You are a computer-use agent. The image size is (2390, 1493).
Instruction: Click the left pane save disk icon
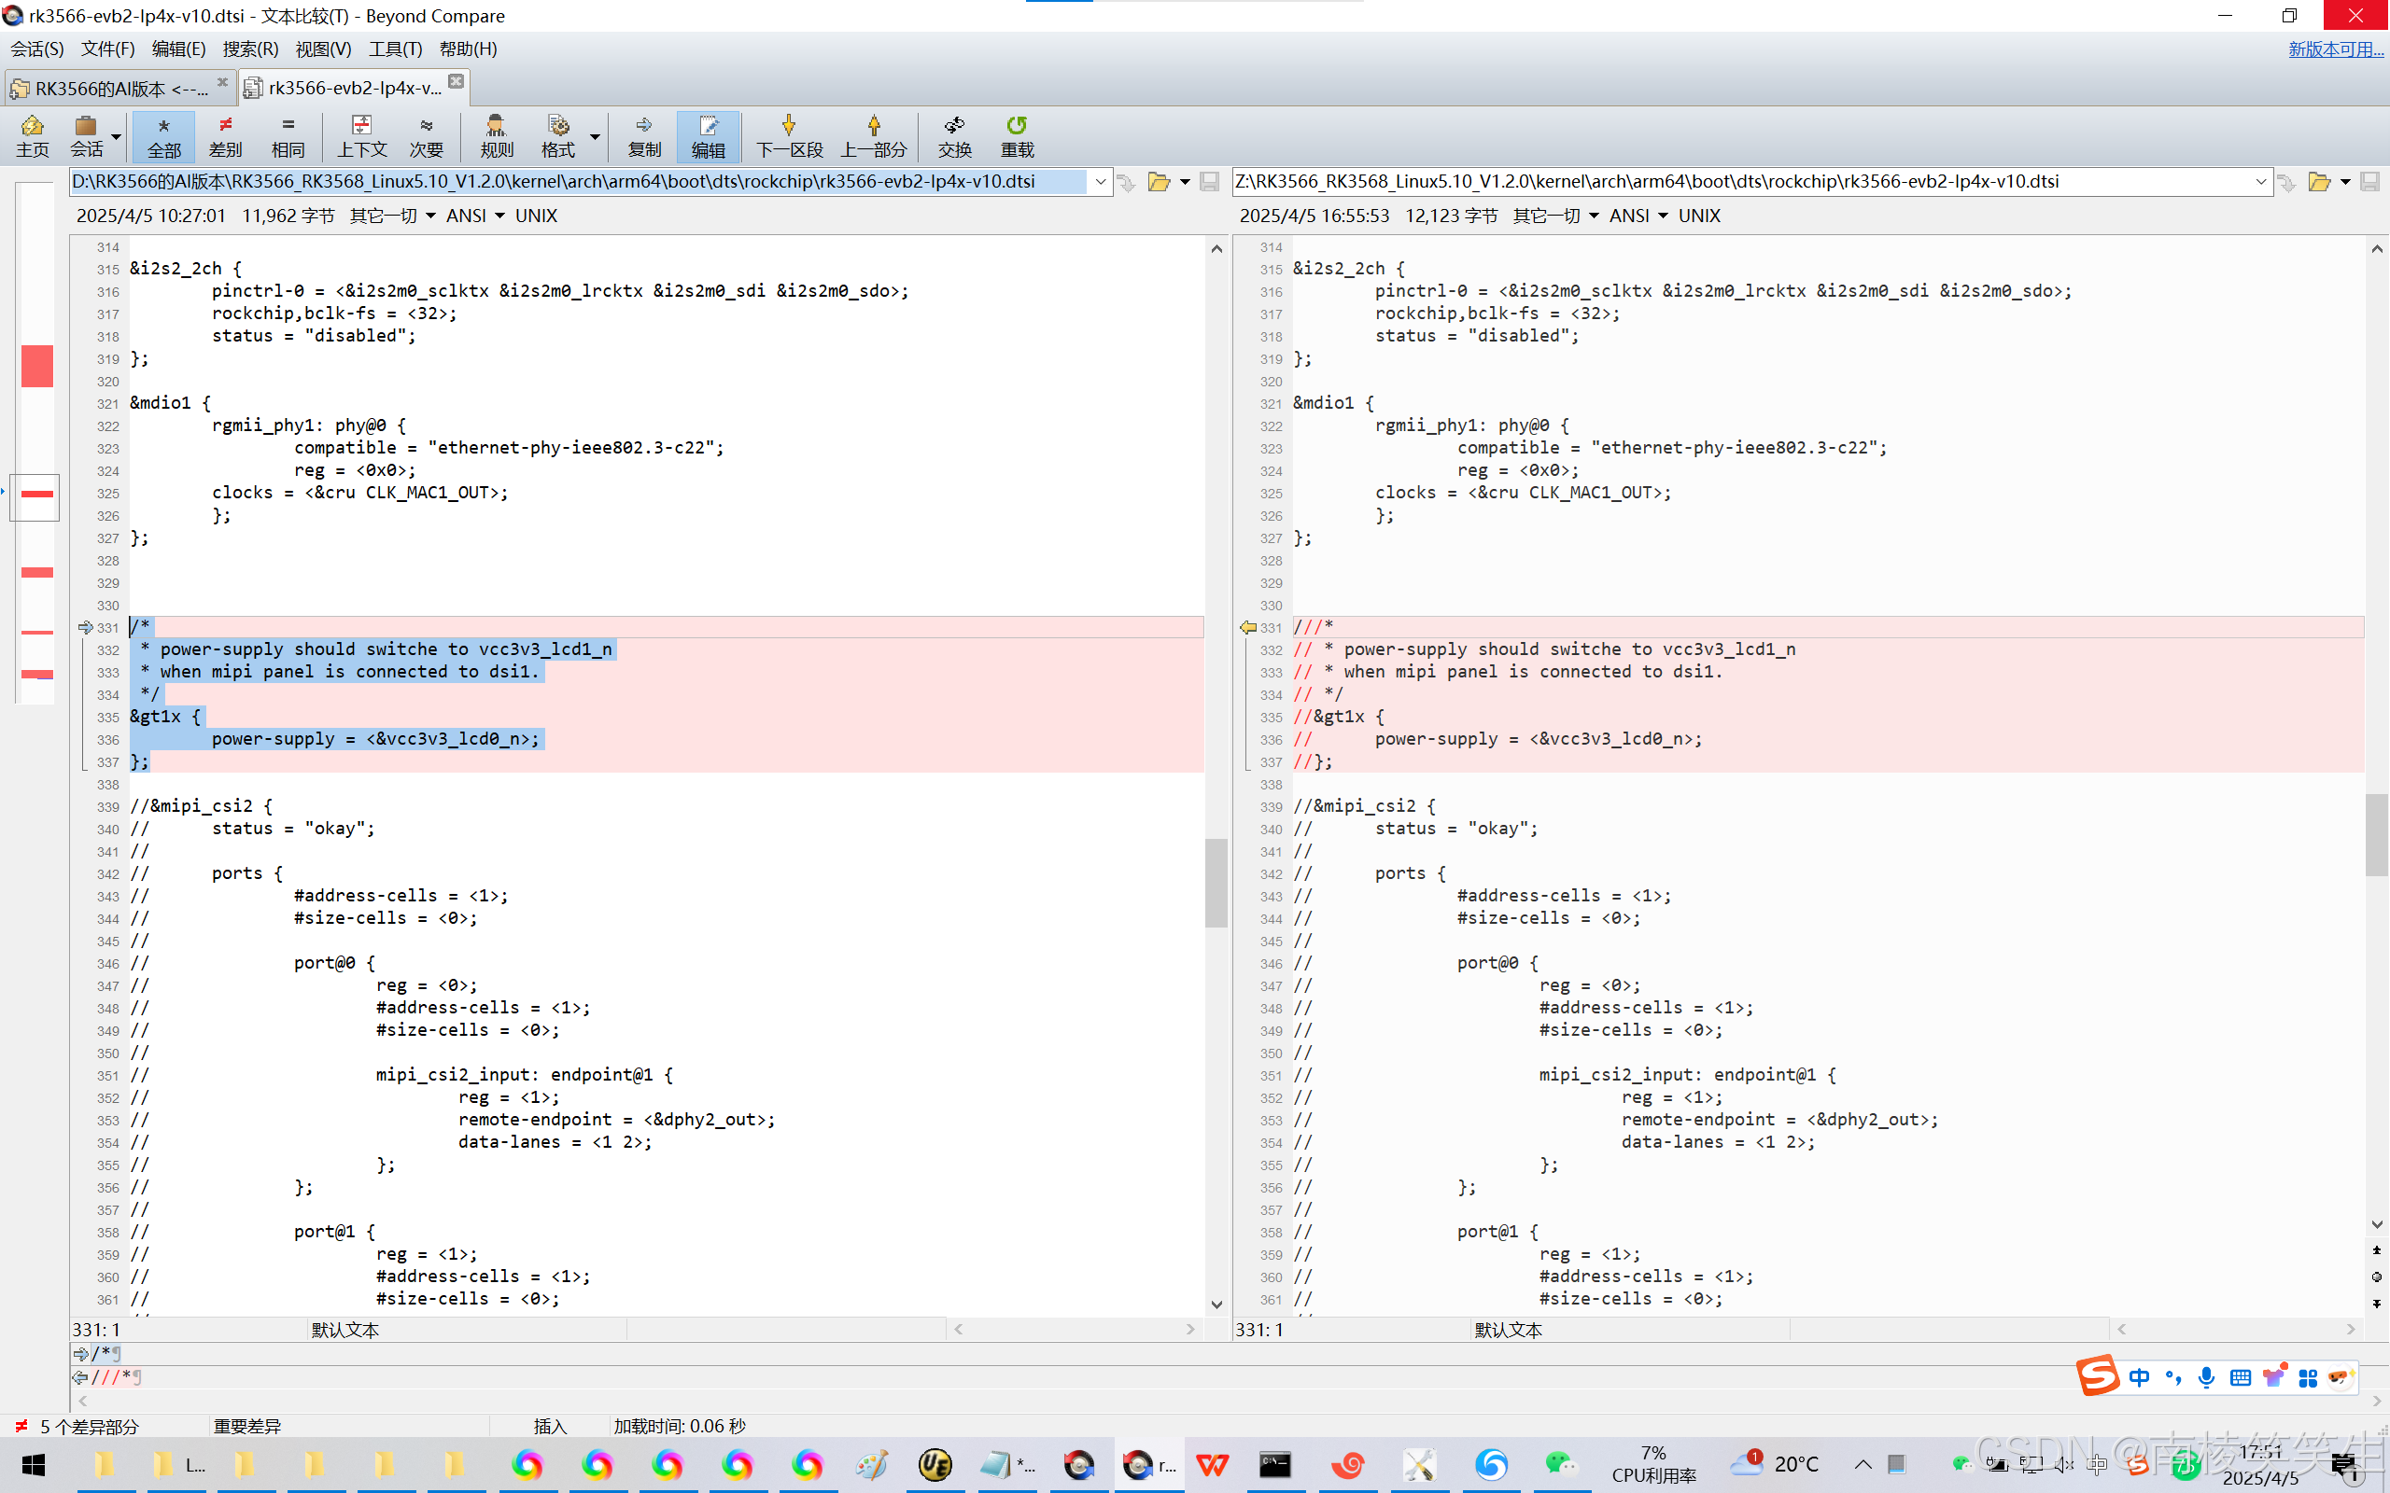point(1209,182)
